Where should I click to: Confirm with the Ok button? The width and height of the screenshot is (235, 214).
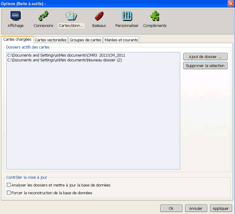click(171, 208)
